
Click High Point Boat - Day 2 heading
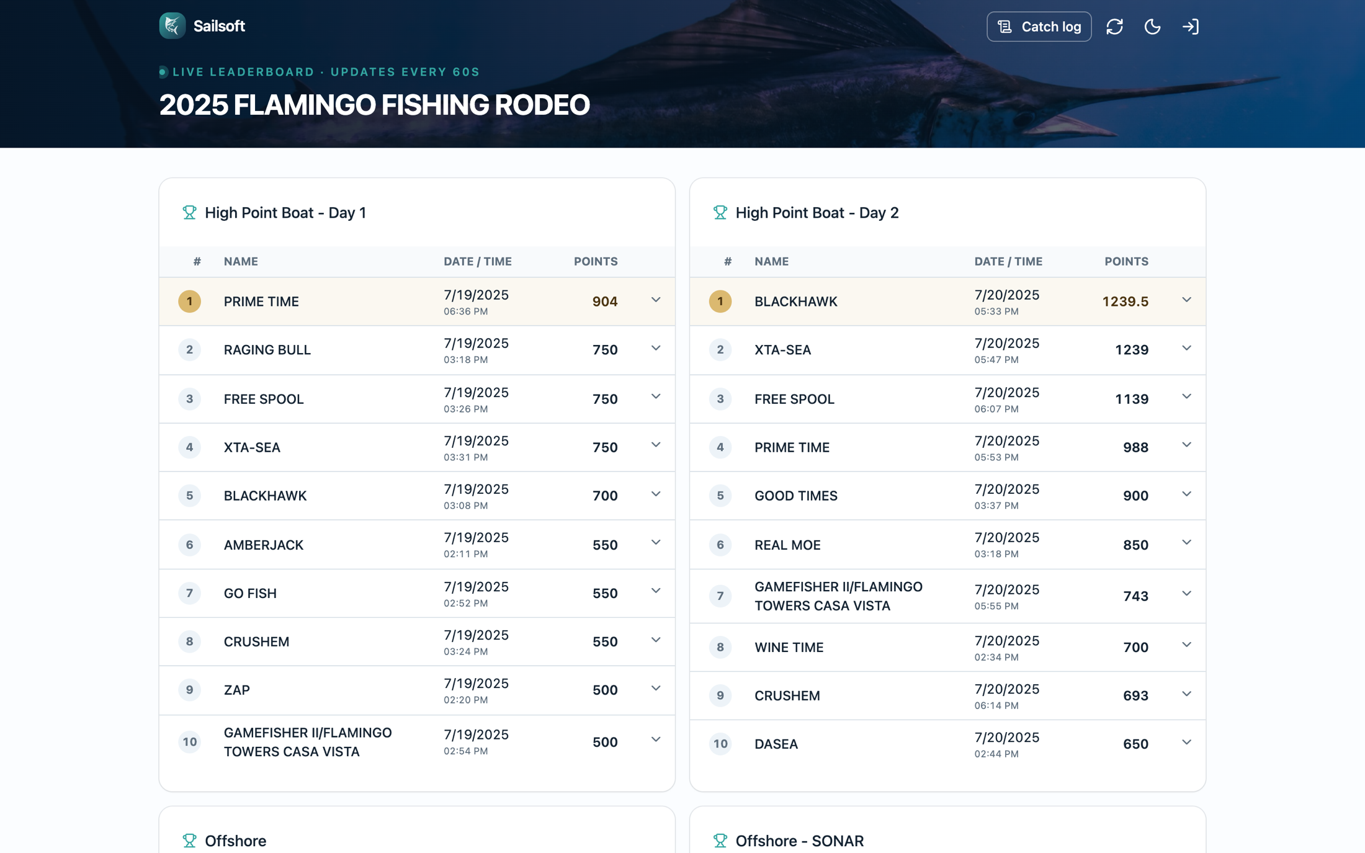tap(817, 213)
